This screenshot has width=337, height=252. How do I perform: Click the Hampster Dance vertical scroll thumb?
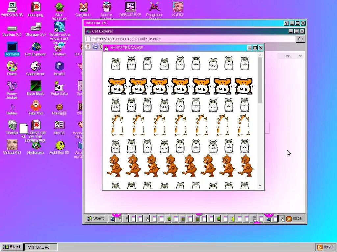[x=260, y=80]
